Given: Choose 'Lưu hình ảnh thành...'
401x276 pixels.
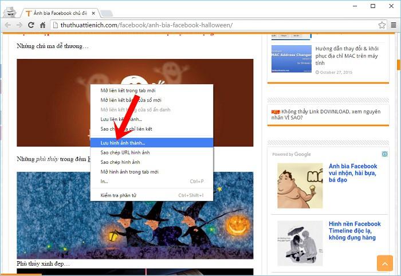Looking at the screenshot, I should (x=152, y=143).
